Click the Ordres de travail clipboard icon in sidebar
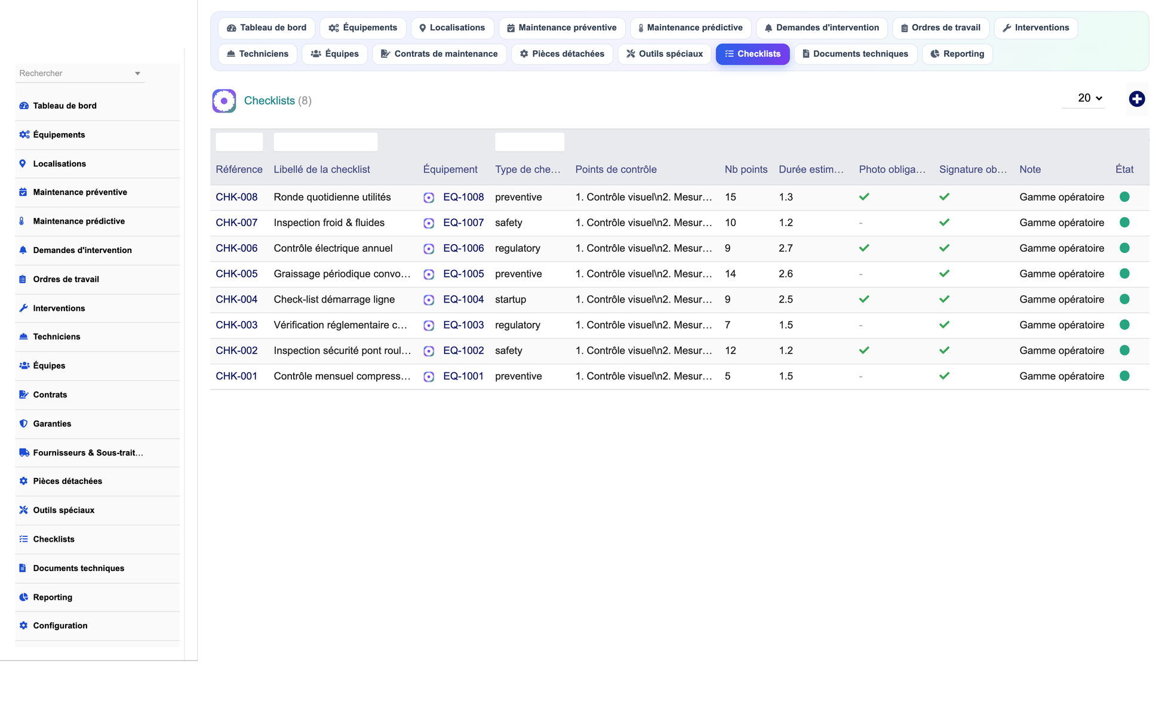This screenshot has width=1162, height=719. pos(23,279)
